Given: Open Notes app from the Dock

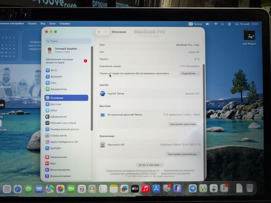Looking at the screenshot, I should pyautogui.click(x=114, y=189).
